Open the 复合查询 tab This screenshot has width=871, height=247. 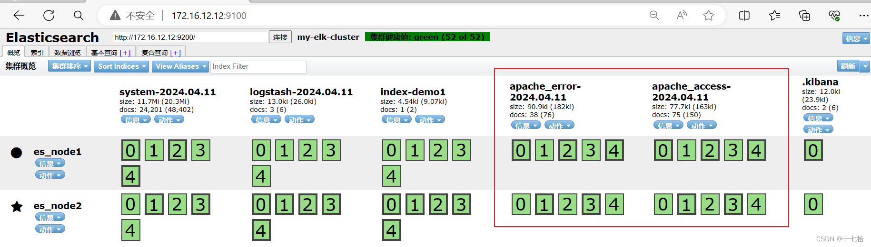(x=161, y=52)
